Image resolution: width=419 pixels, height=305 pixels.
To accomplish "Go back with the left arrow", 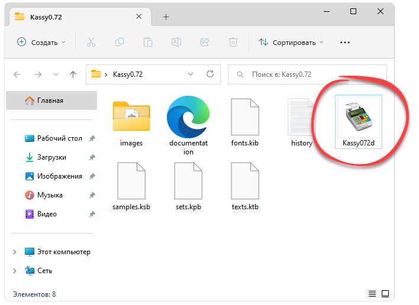I will click(17, 74).
